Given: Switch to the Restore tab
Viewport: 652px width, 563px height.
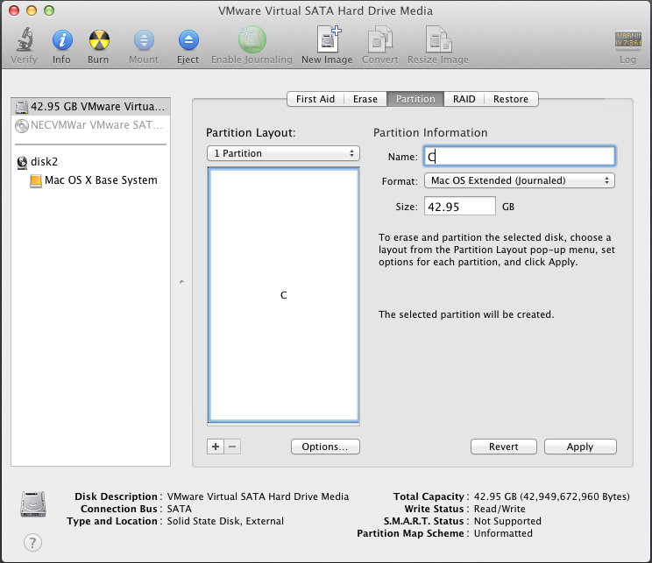Looking at the screenshot, I should point(511,99).
